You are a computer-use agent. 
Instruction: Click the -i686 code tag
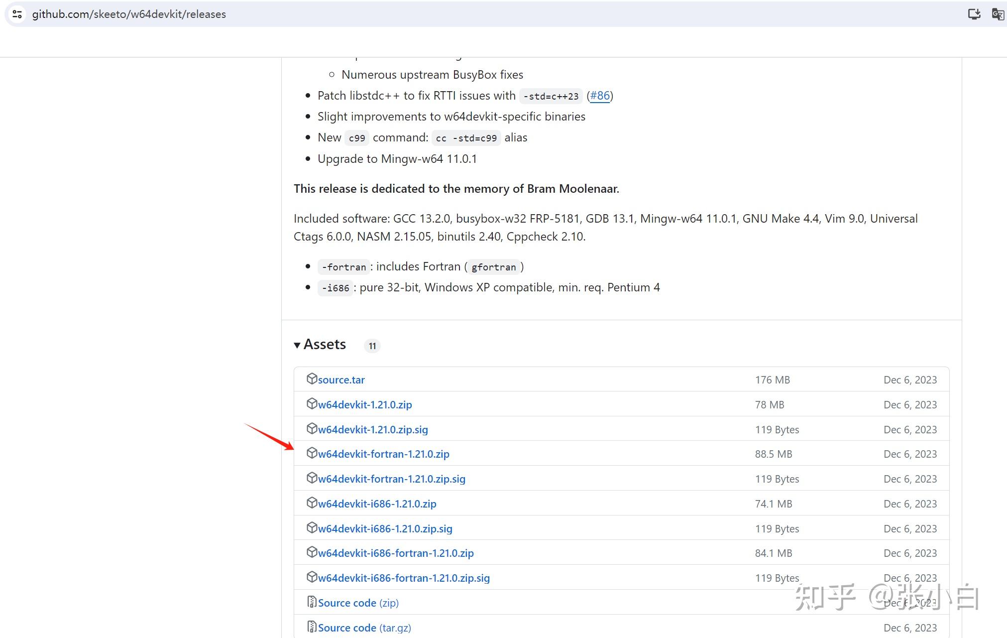(x=336, y=288)
